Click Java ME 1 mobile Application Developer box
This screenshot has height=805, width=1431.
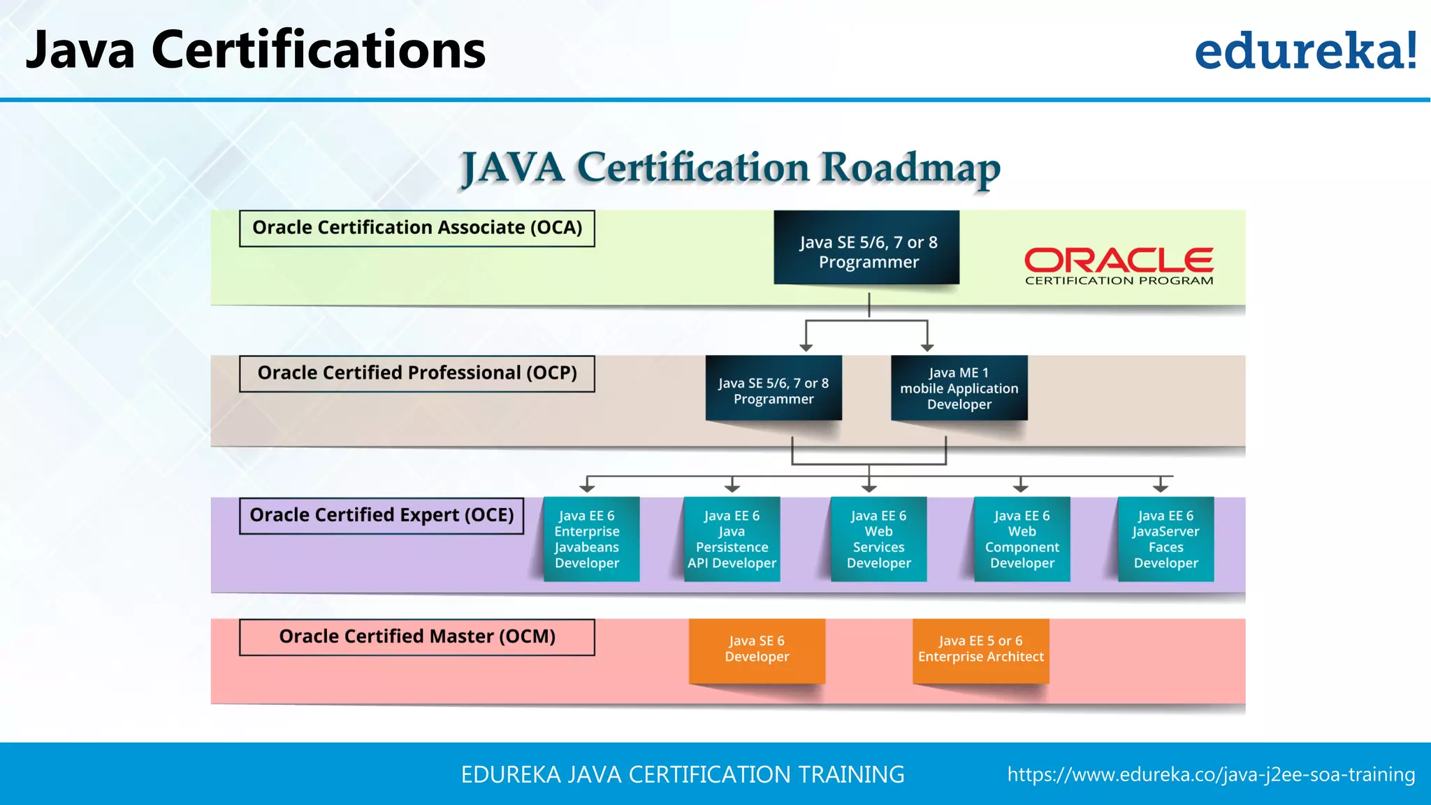(959, 388)
